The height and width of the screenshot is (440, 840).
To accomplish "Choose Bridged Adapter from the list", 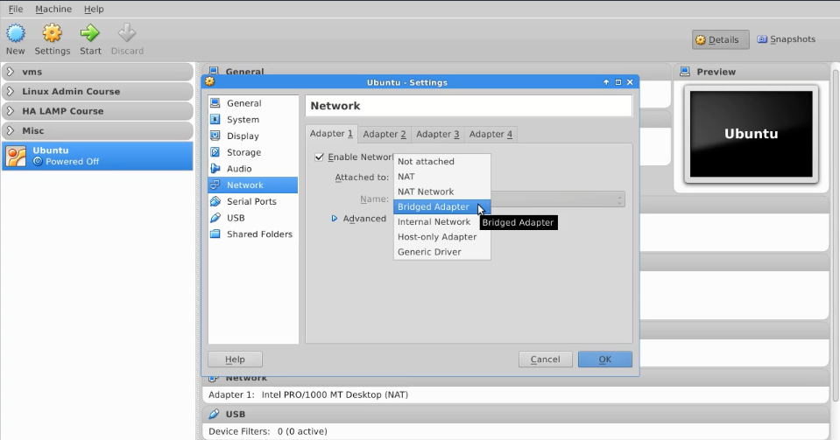I will 434,207.
